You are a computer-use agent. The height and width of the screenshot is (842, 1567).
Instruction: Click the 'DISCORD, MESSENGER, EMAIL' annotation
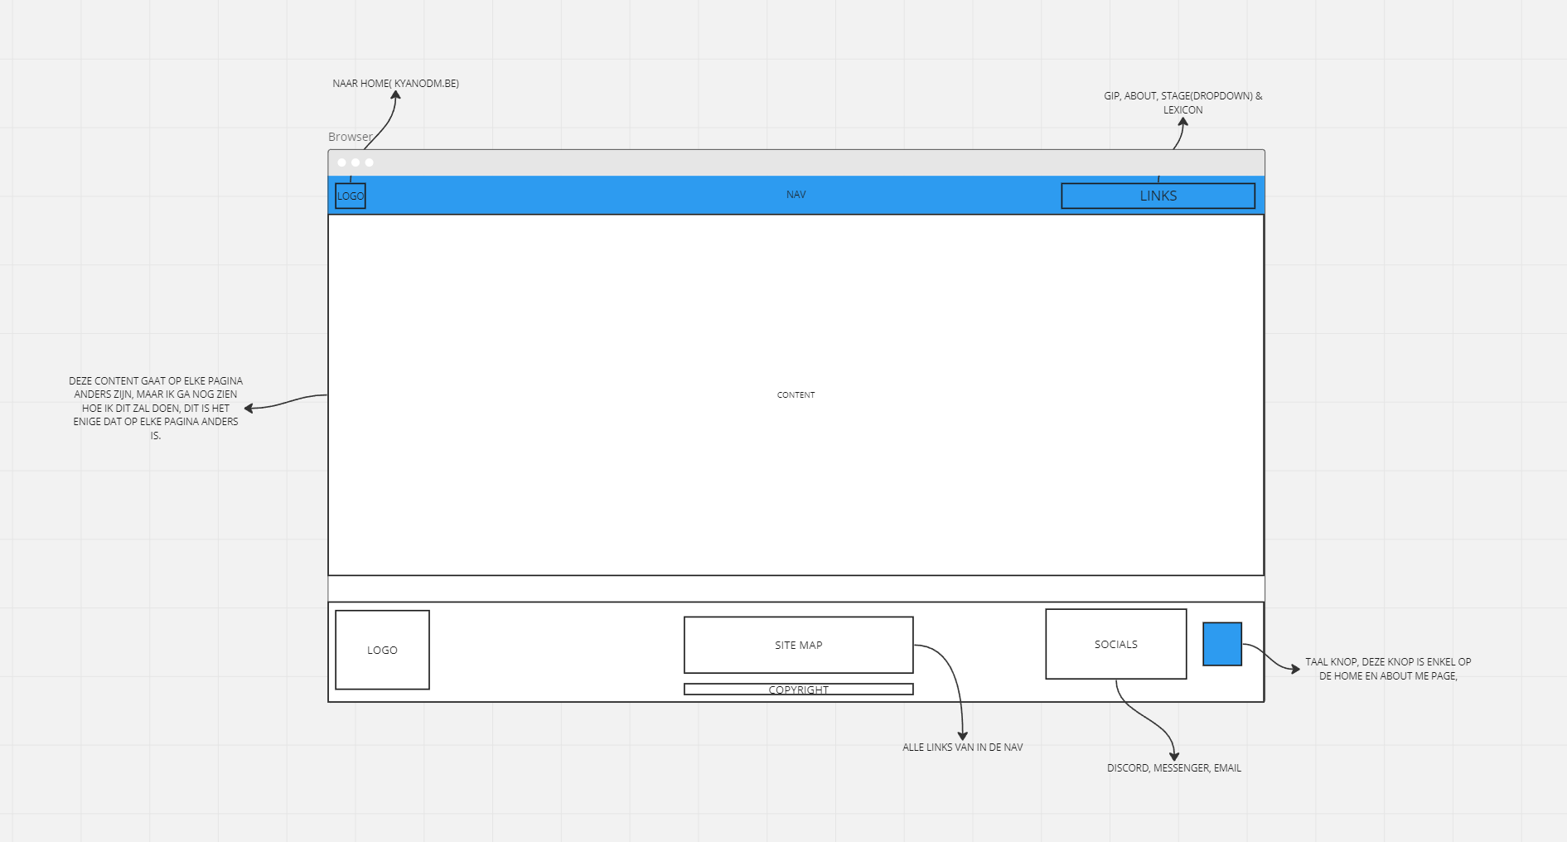click(x=1173, y=768)
